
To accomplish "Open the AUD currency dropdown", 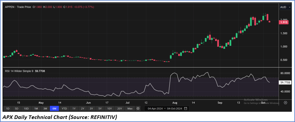I will [285, 7].
